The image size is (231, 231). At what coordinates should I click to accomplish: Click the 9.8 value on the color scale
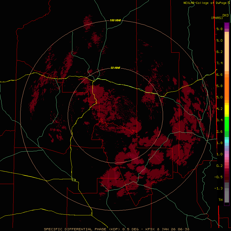click(x=219, y=29)
